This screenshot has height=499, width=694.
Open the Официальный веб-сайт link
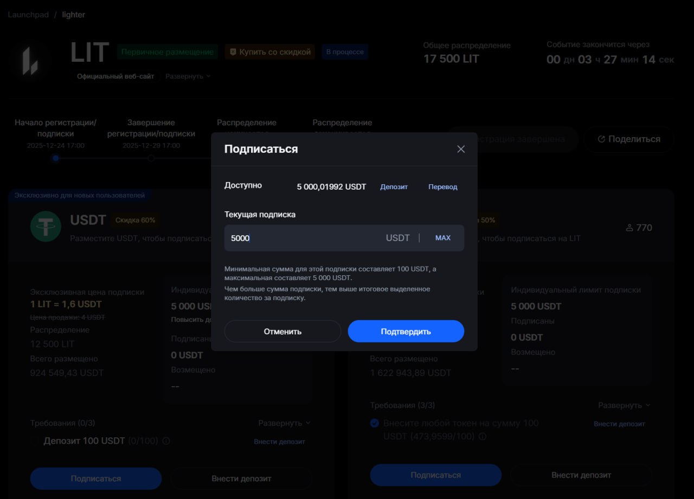[115, 76]
